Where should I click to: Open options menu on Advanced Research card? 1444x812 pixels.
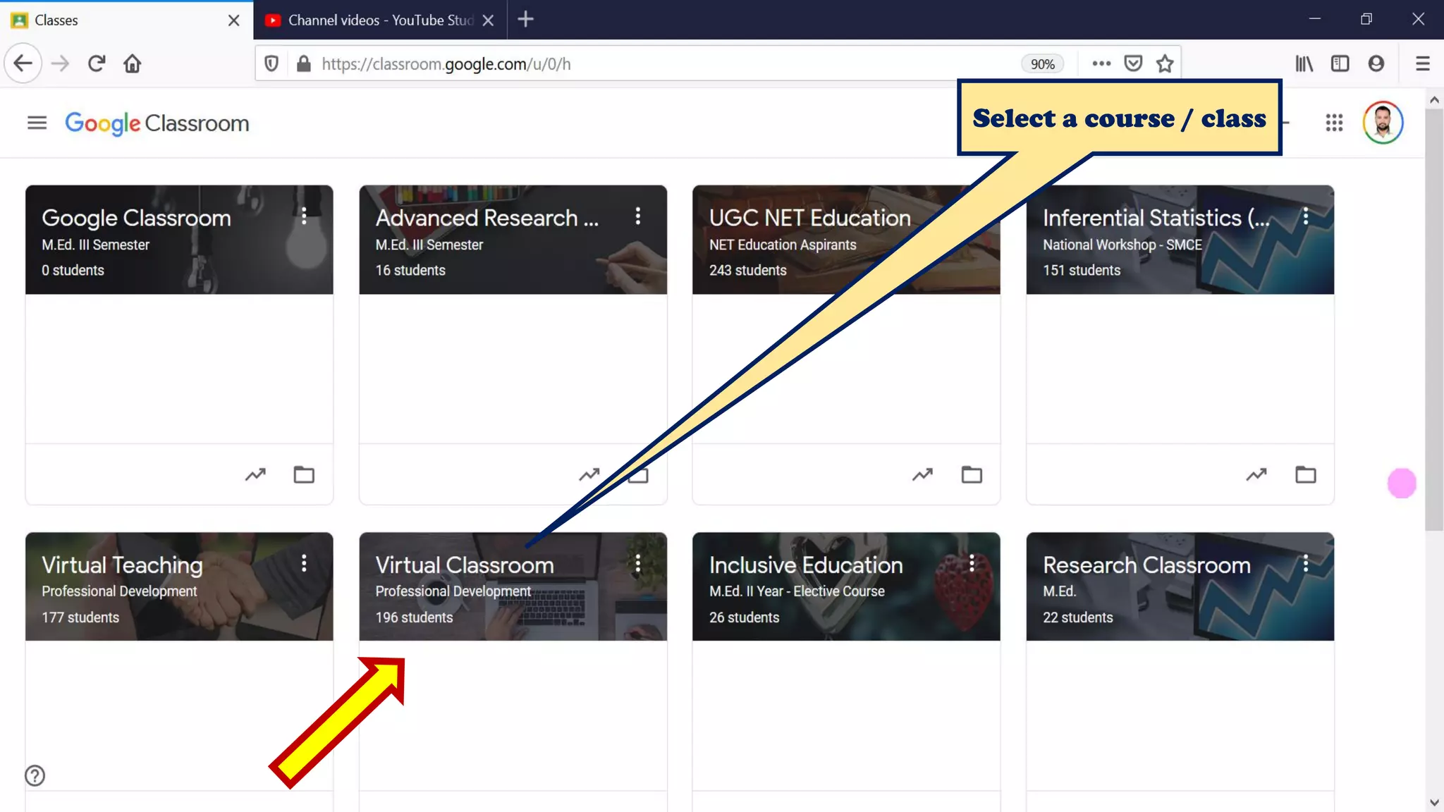click(x=638, y=216)
